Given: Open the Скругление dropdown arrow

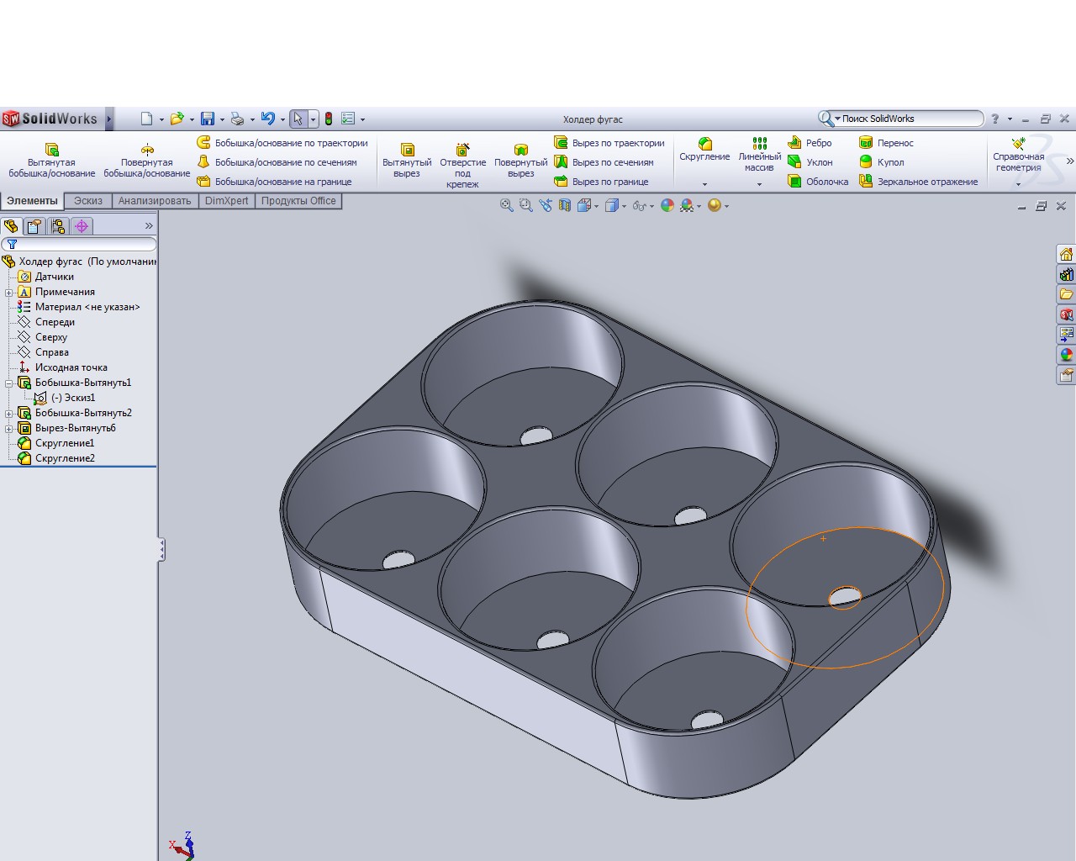Looking at the screenshot, I should (704, 184).
